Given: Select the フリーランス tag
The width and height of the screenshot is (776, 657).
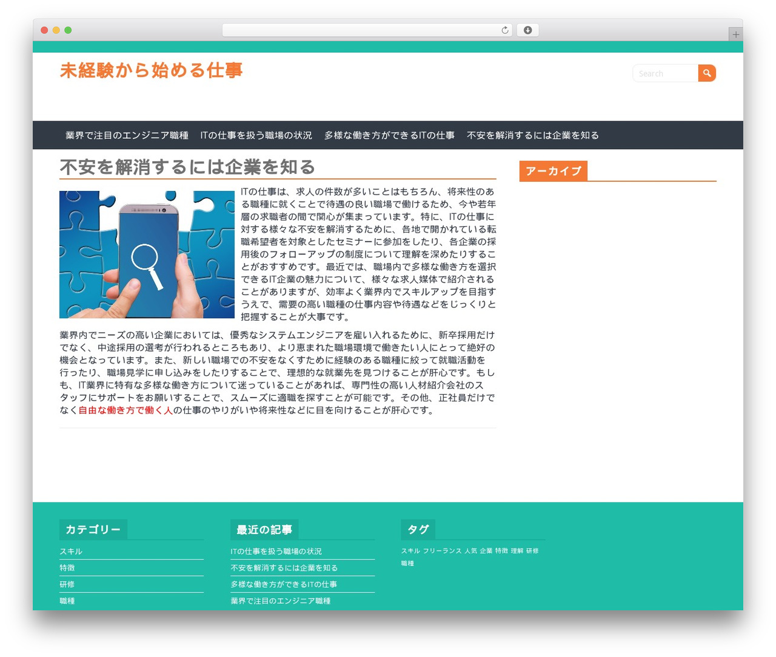Looking at the screenshot, I should [443, 551].
